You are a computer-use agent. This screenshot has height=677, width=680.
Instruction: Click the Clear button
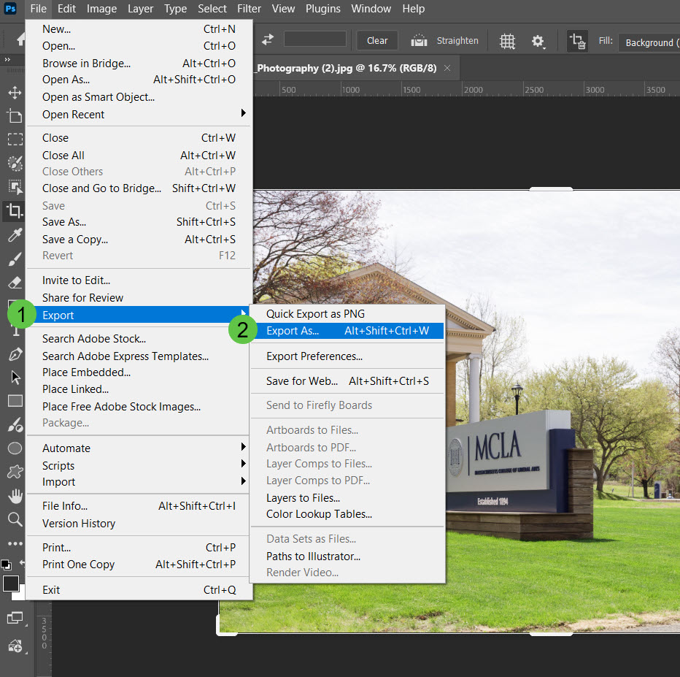377,40
